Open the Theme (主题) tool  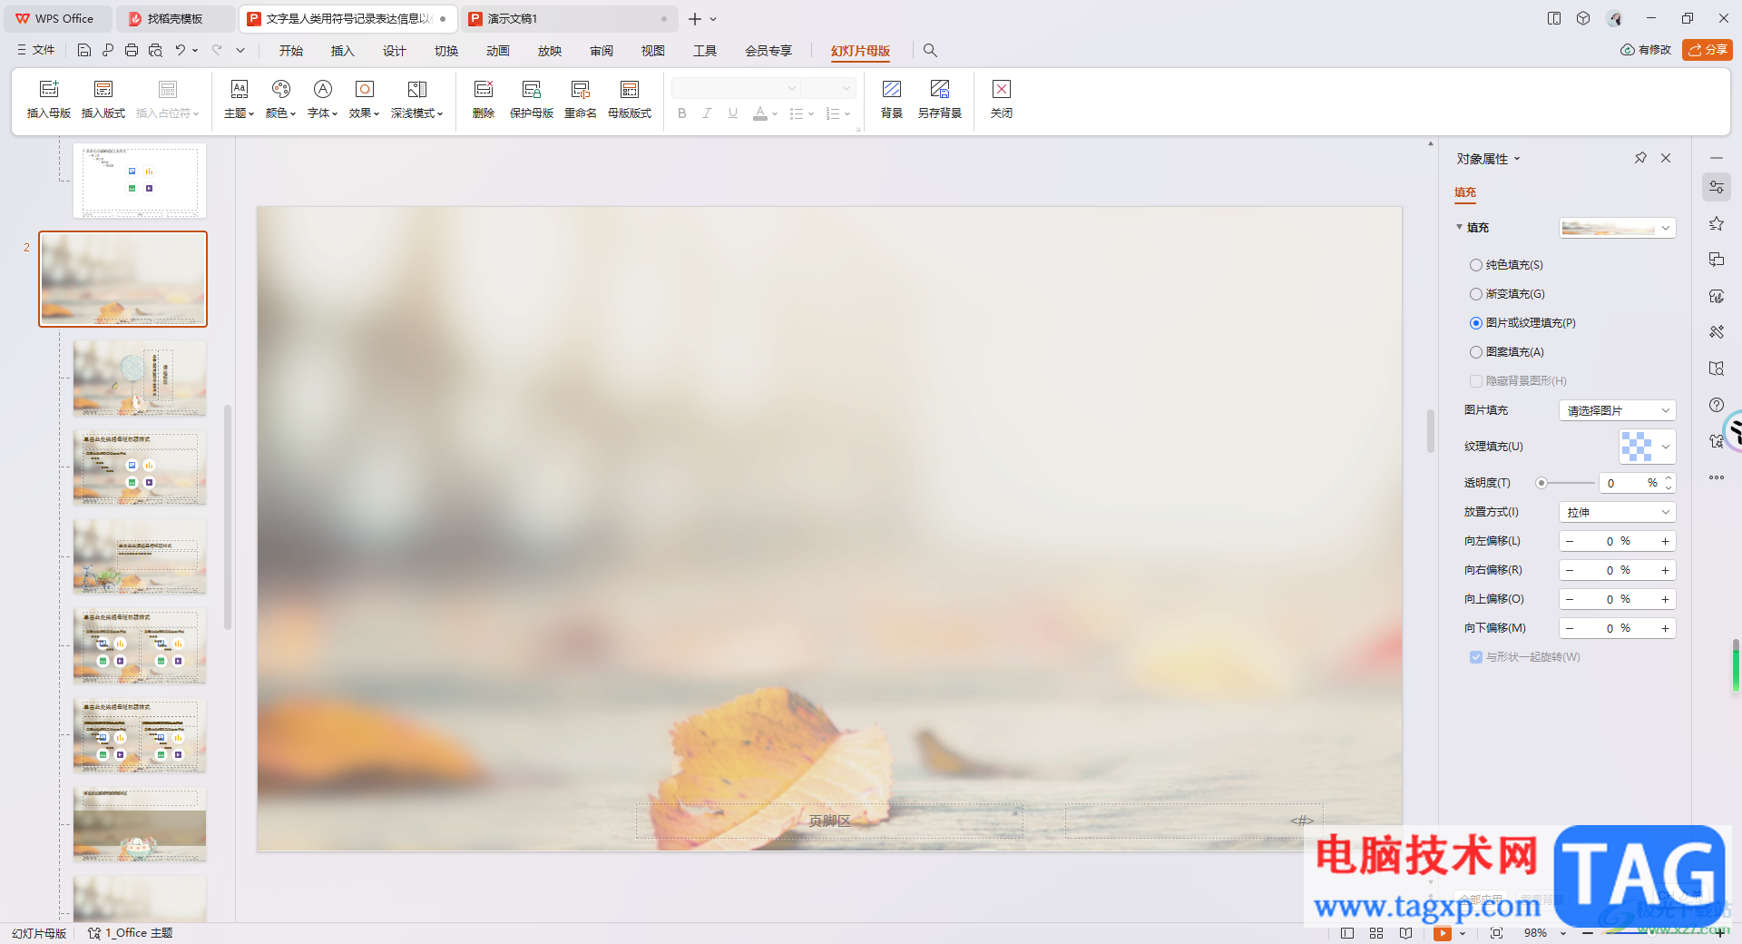pos(239,100)
